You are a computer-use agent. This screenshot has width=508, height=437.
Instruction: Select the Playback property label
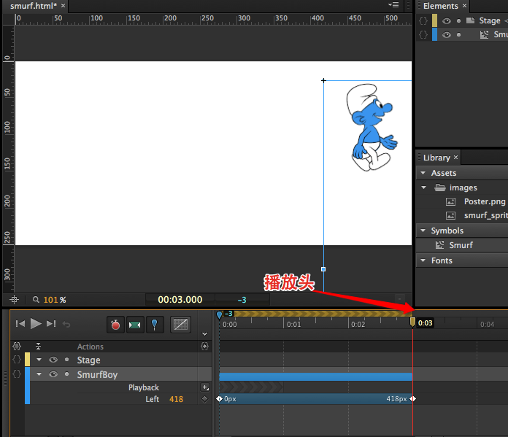point(144,387)
